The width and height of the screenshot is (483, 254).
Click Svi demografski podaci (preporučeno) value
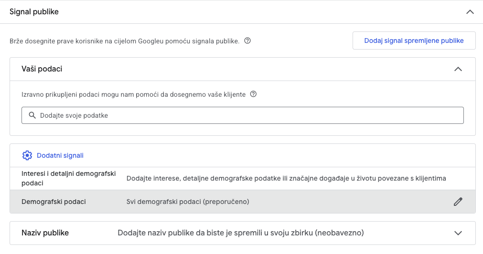coord(188,202)
